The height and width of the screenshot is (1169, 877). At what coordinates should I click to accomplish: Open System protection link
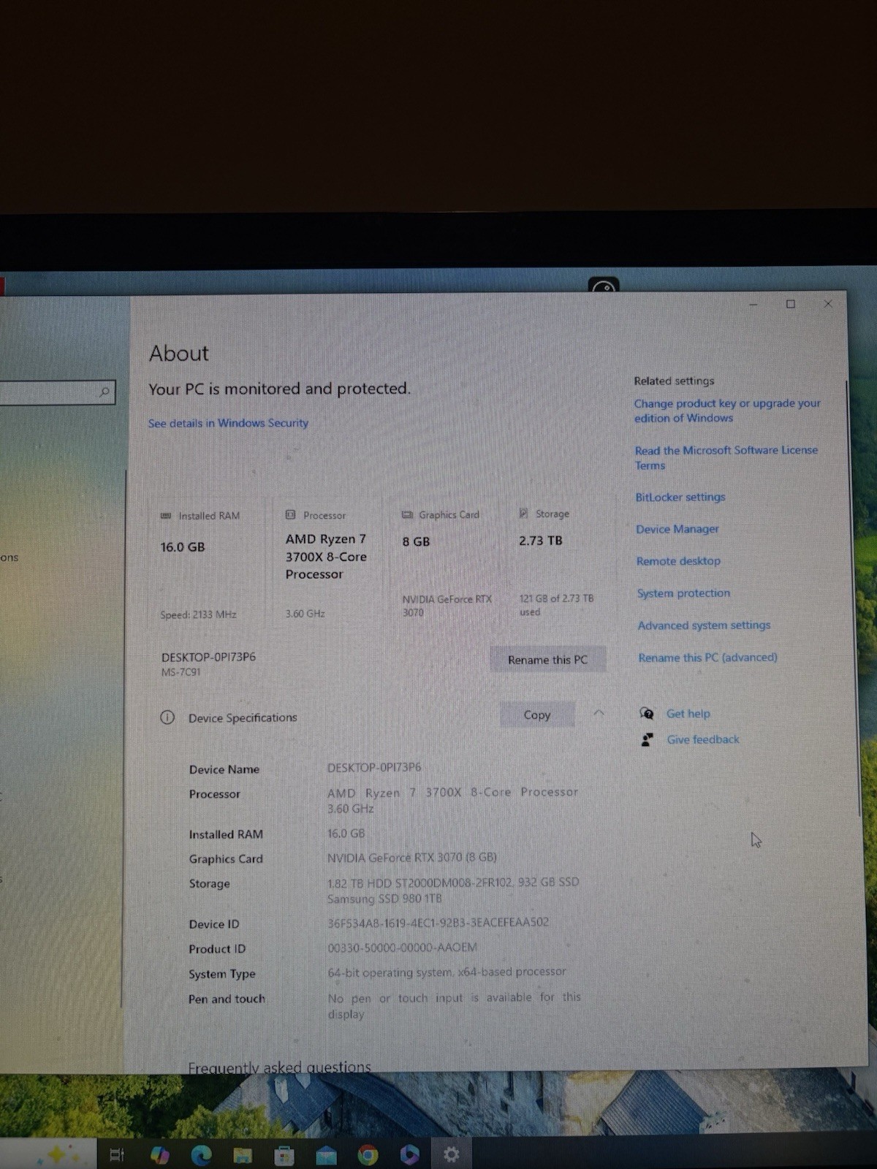click(683, 593)
